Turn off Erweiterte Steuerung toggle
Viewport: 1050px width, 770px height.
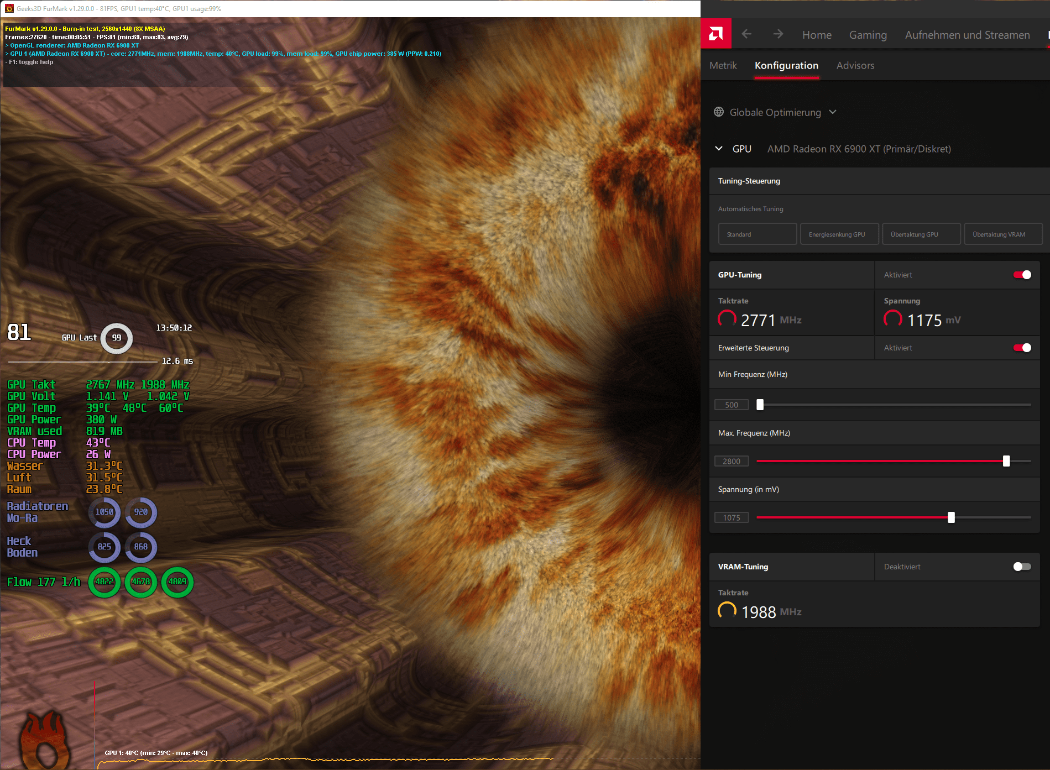(1022, 348)
